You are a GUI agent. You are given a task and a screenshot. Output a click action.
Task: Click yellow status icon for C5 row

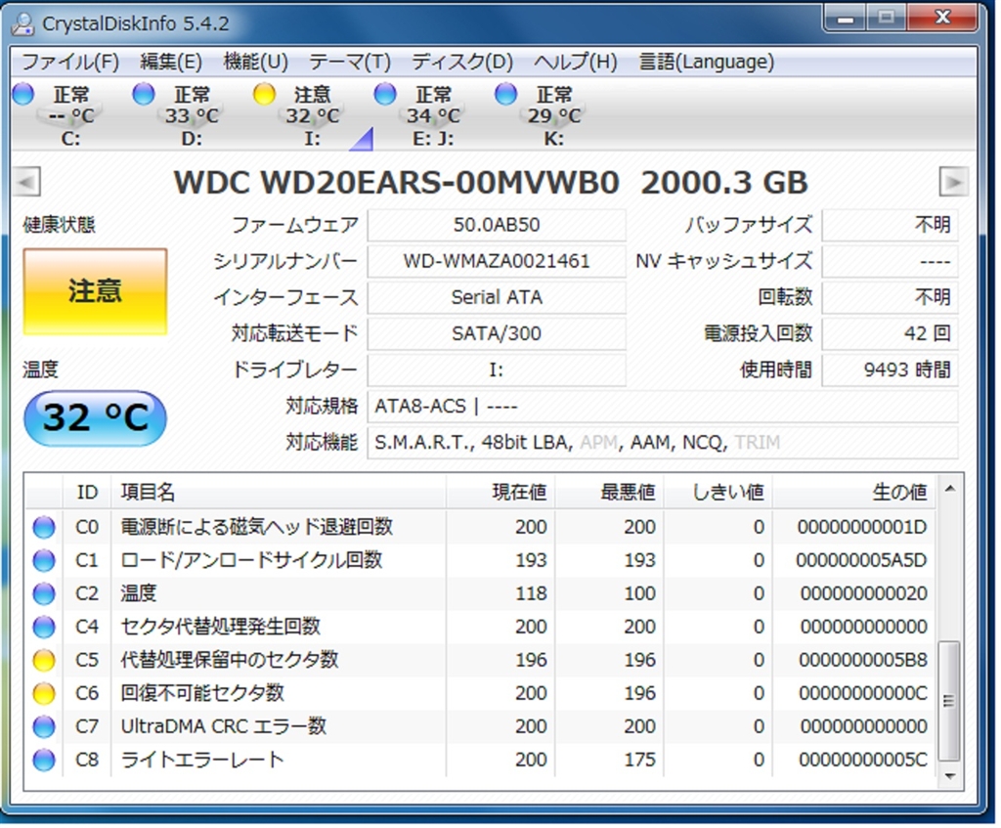pos(44,660)
